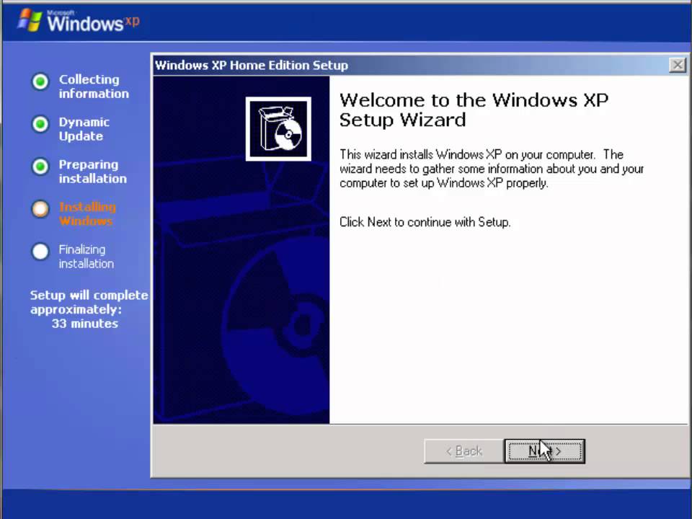This screenshot has width=692, height=519.
Task: Click the green Dynamic Update step indicator
Action: pyautogui.click(x=40, y=124)
